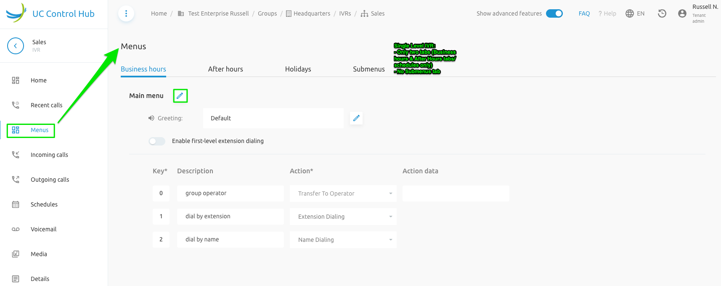Go to Headquarters in the breadcrumb
The height and width of the screenshot is (286, 721).
(x=312, y=13)
